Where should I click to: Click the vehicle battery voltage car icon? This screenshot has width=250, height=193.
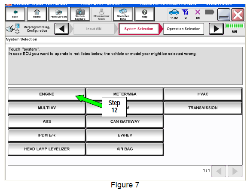click(x=174, y=12)
